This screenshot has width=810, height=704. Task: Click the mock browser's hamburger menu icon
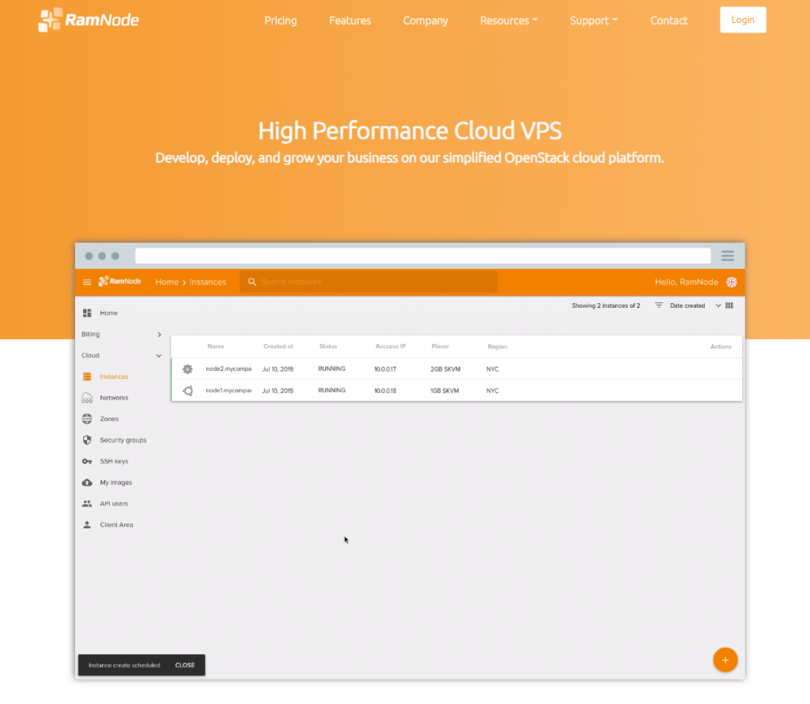728,255
